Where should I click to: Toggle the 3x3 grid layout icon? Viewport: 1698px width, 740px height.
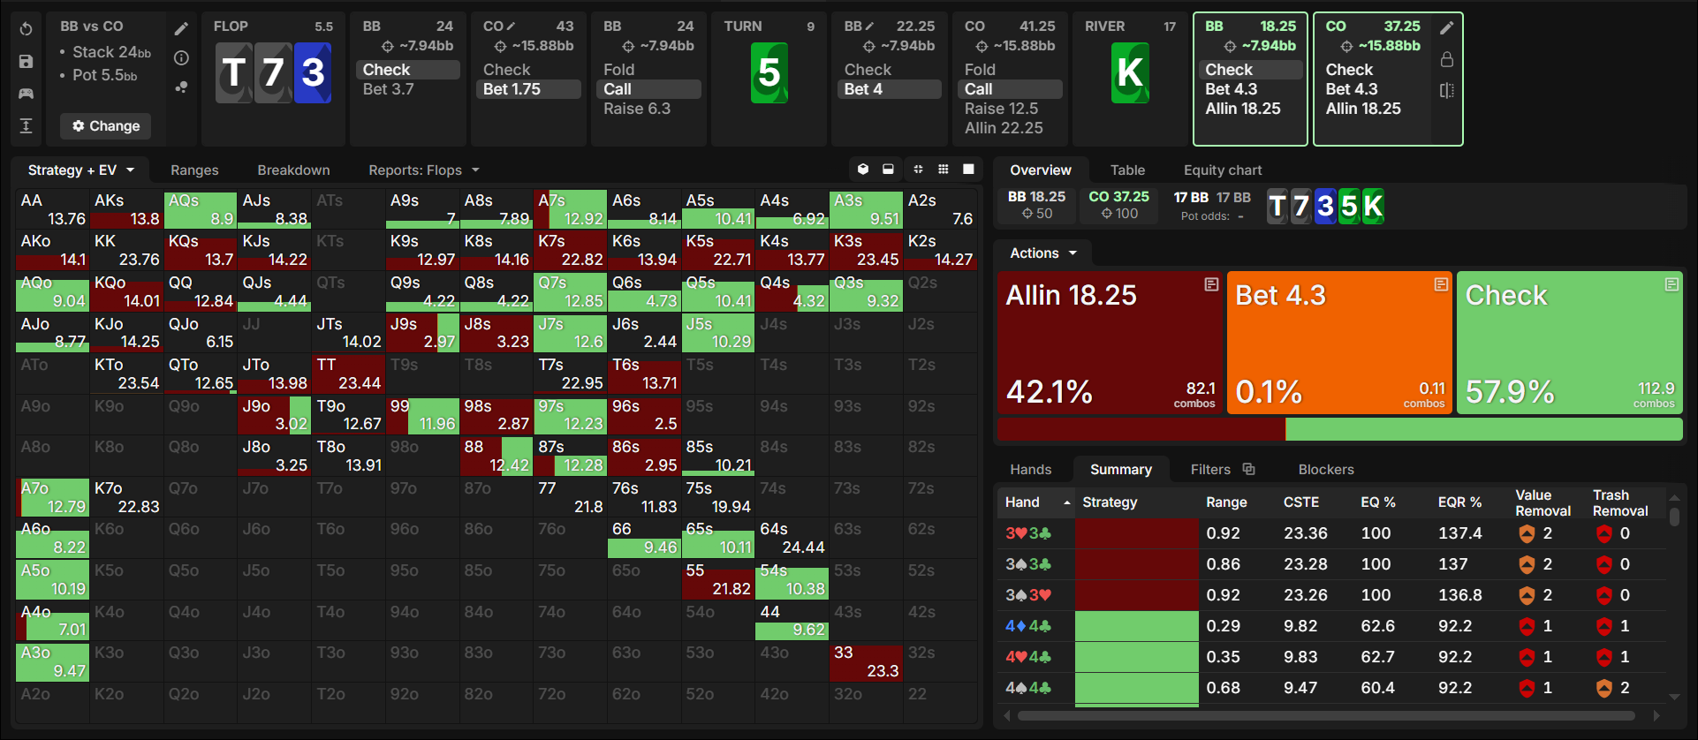click(944, 170)
